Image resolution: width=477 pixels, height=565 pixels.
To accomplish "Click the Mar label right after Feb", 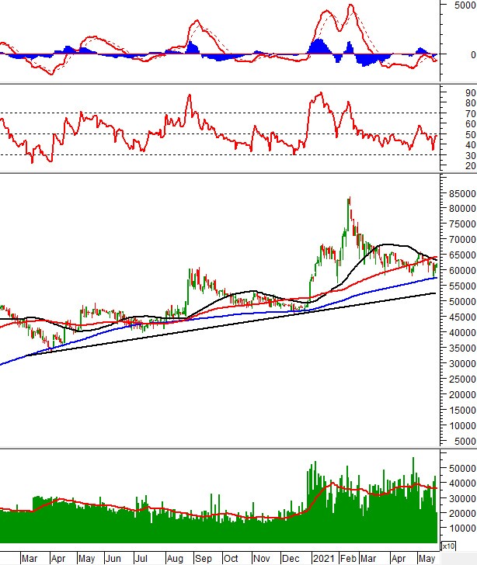I will point(368,559).
